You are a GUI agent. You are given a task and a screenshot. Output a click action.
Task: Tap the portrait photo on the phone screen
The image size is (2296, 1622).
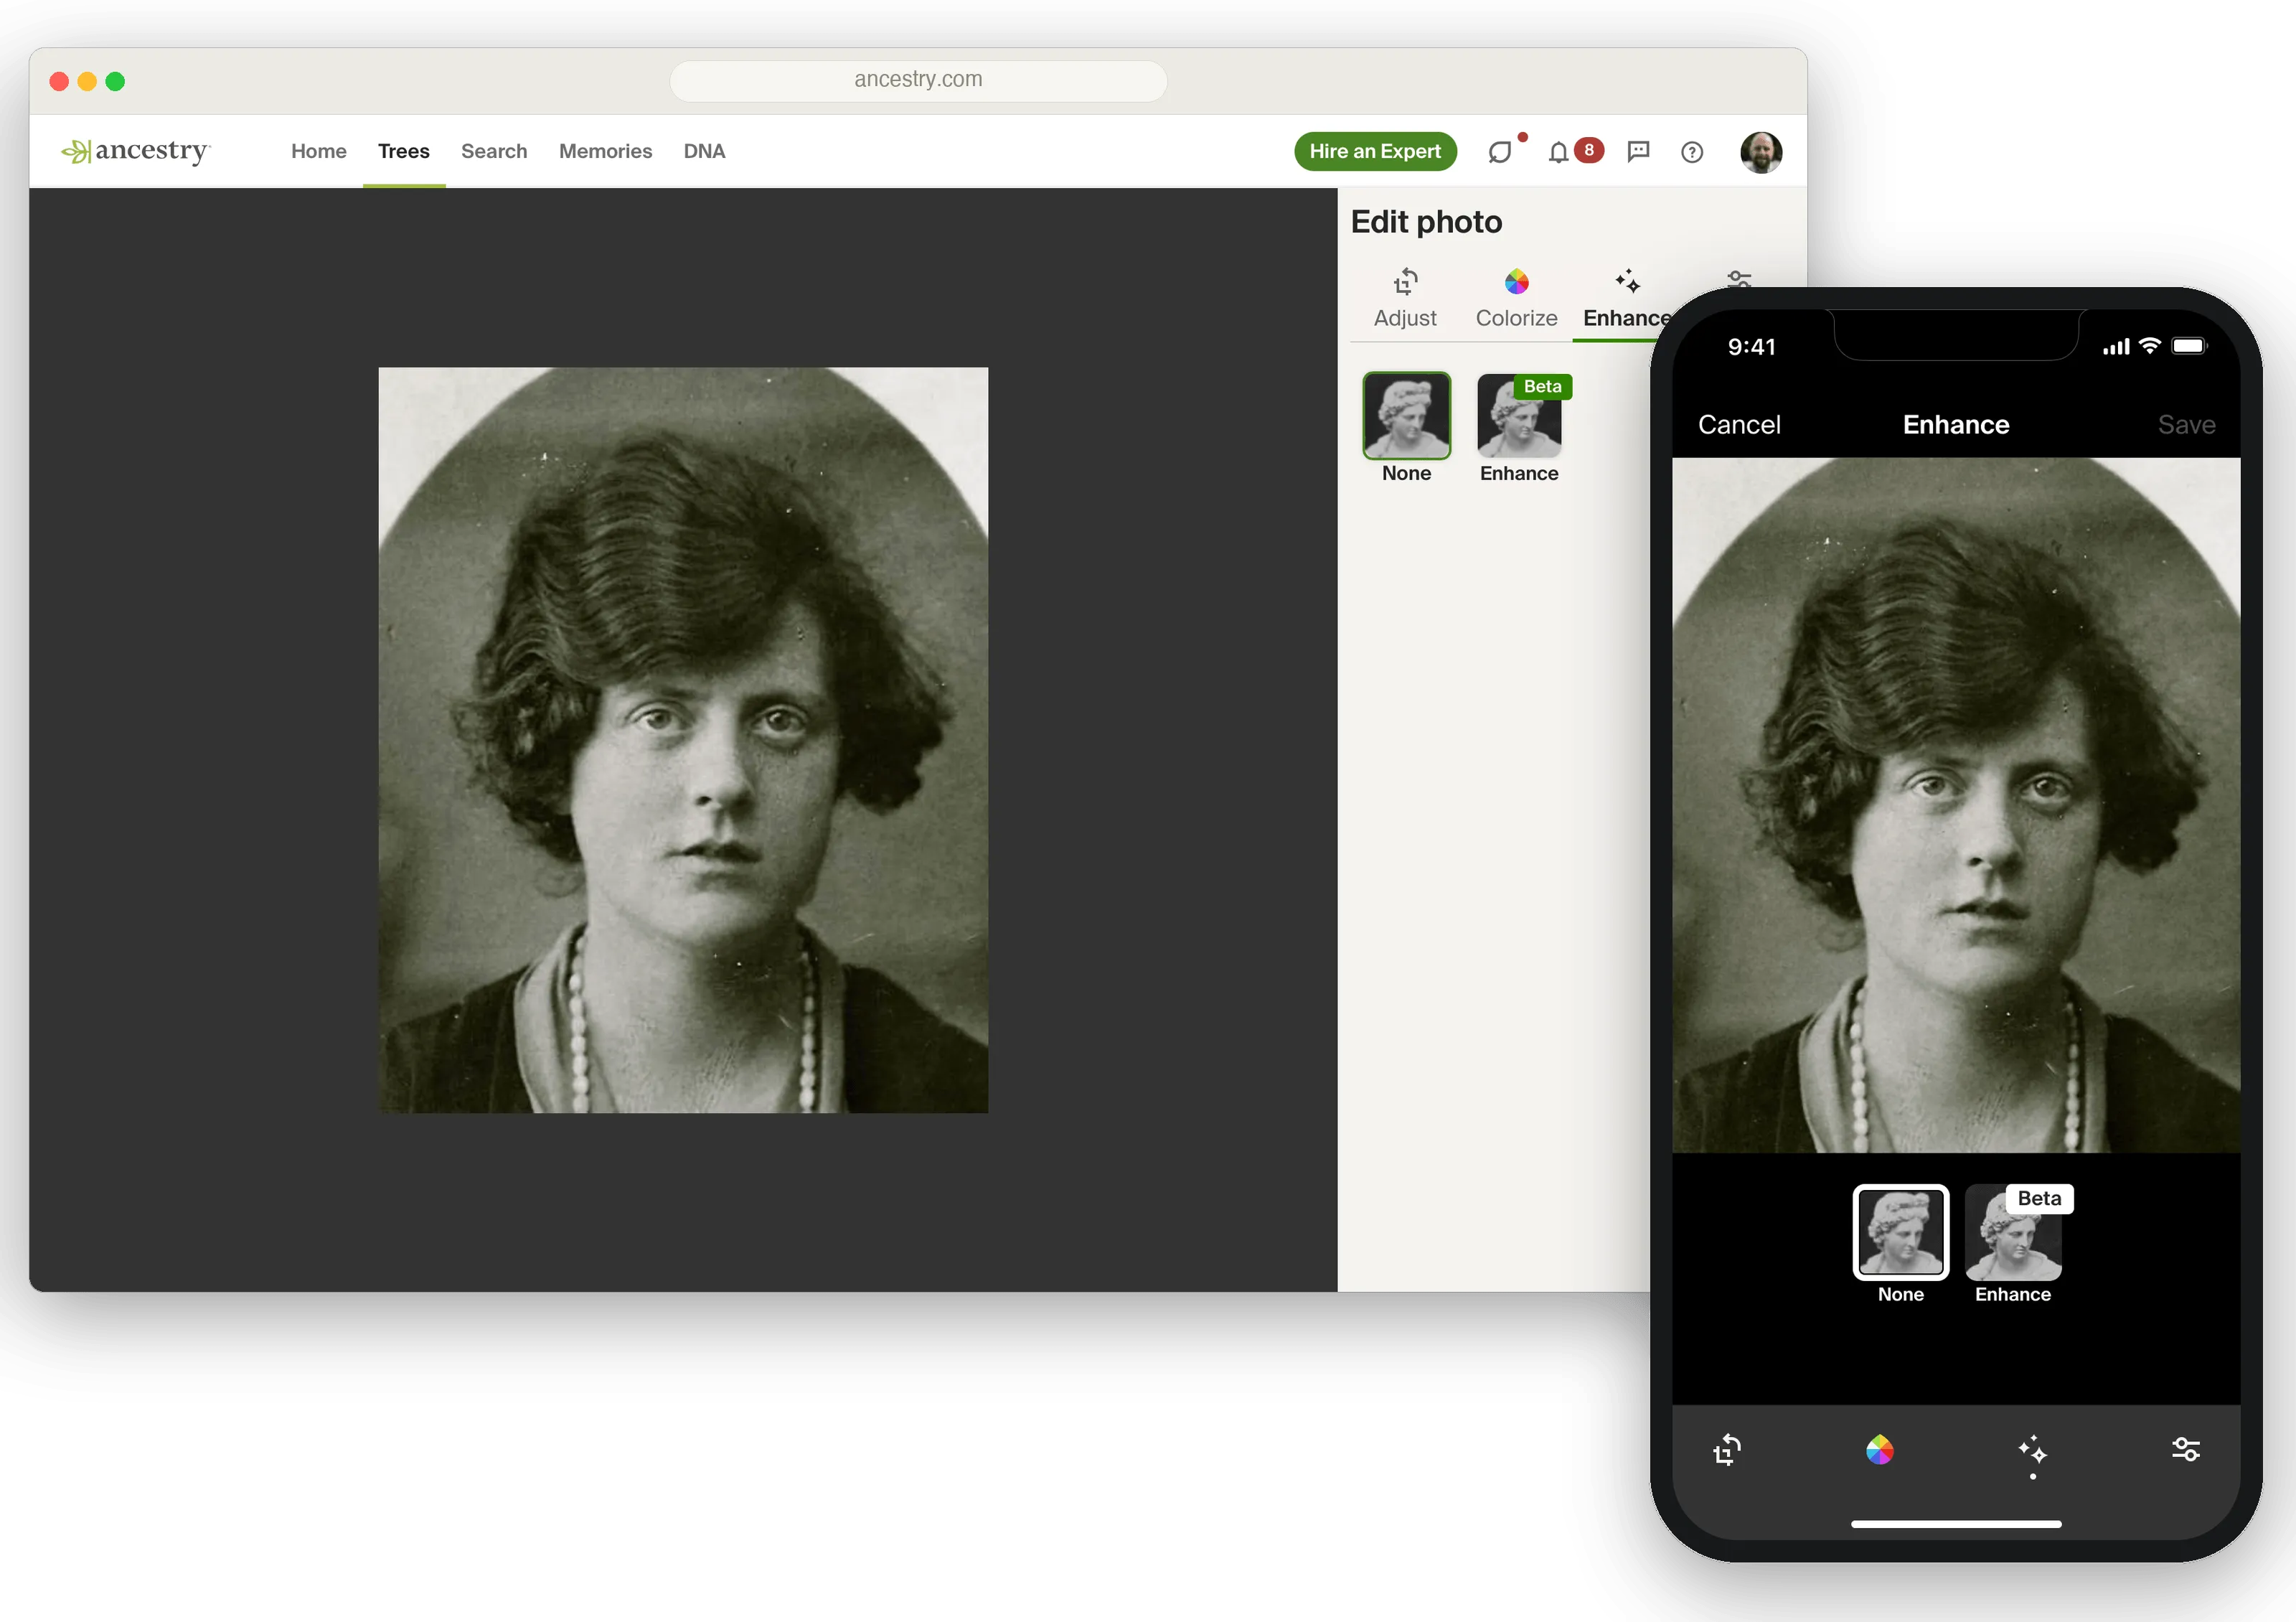[x=1956, y=805]
